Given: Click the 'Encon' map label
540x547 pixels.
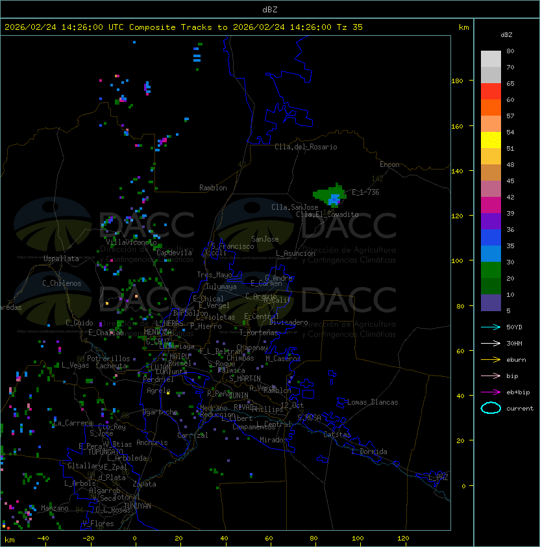Looking at the screenshot, I should pyautogui.click(x=389, y=164).
